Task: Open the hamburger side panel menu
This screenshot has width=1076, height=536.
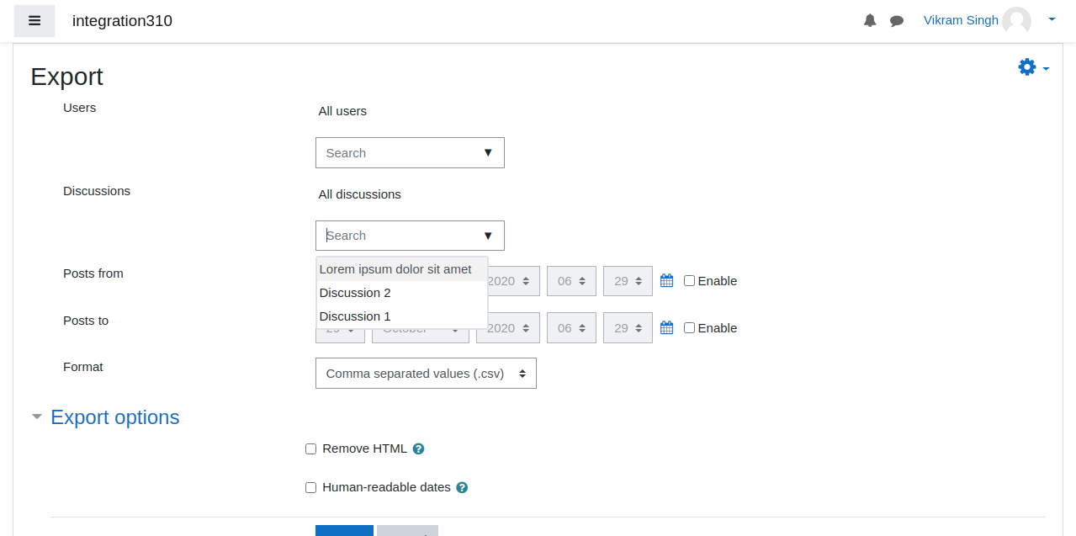Action: tap(34, 21)
